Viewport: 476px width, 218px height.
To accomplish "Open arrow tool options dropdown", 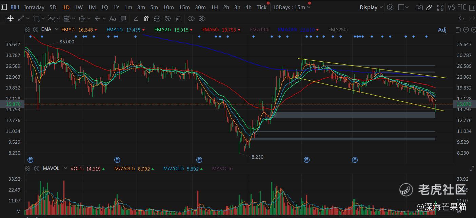I will point(103,19).
